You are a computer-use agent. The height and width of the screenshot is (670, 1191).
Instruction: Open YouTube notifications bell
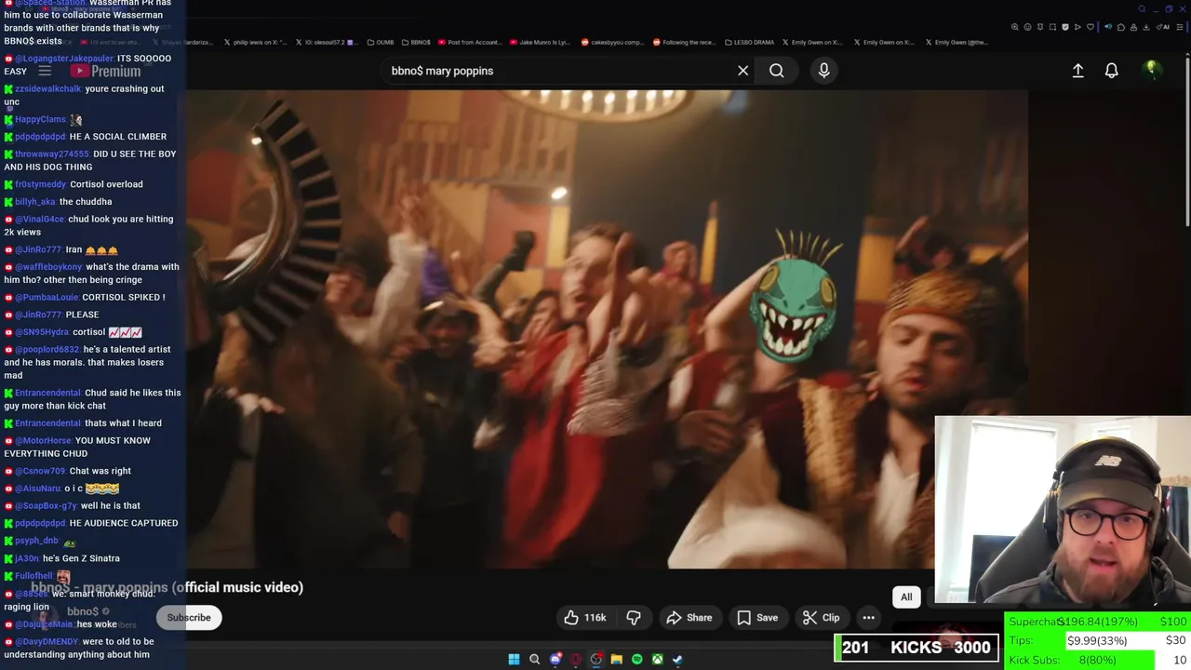coord(1111,71)
